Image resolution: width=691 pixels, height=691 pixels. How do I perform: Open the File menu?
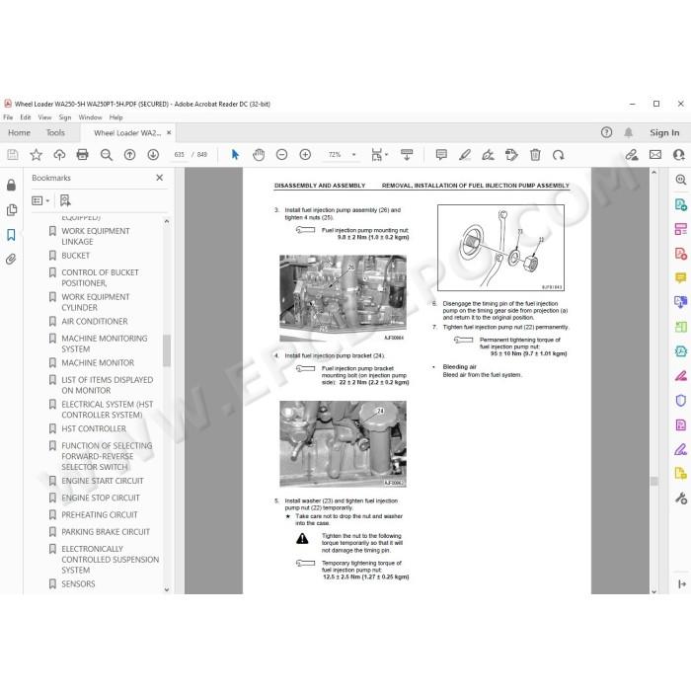8,117
